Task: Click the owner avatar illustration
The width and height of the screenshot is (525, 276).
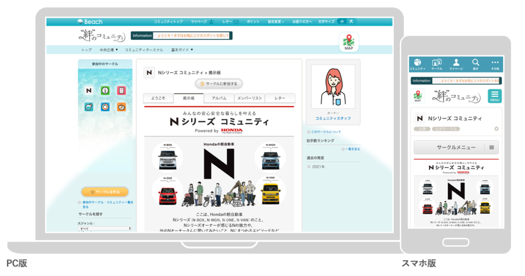Action: tap(333, 86)
